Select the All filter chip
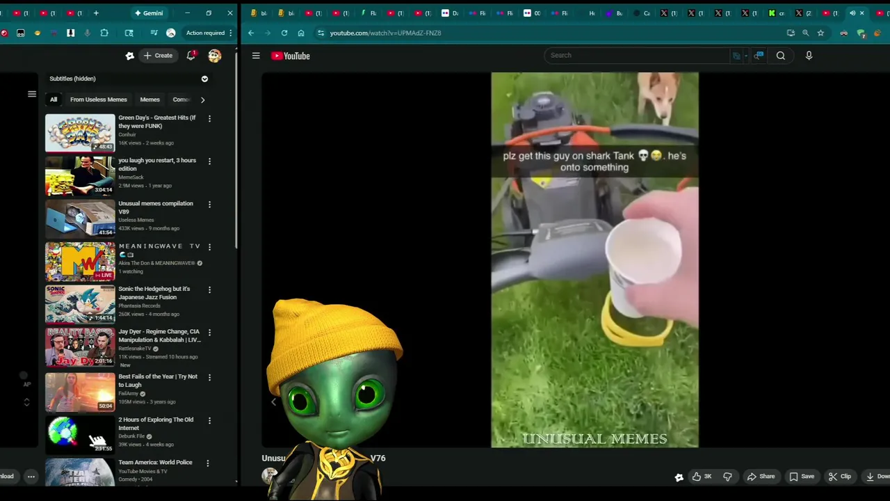The height and width of the screenshot is (501, 890). [54, 100]
